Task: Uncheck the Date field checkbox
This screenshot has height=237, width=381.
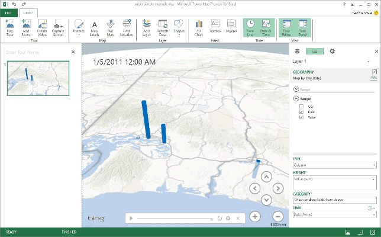Action: (x=302, y=111)
